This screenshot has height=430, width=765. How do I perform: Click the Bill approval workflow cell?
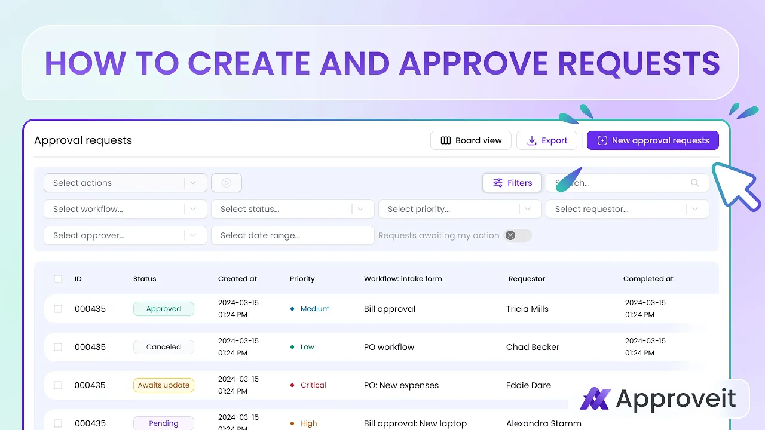(390, 309)
